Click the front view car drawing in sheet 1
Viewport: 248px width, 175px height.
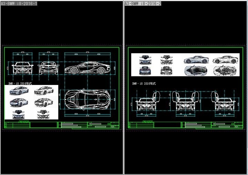click(22, 68)
